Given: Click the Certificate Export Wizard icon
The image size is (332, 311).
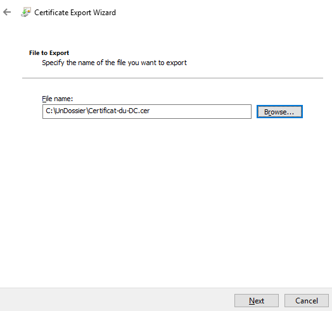Looking at the screenshot, I should point(26,12).
